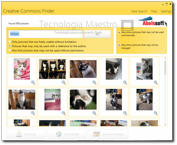The width and height of the screenshot is (177, 145).
Task: Open Settings from the top bar
Action: click(x=166, y=11)
